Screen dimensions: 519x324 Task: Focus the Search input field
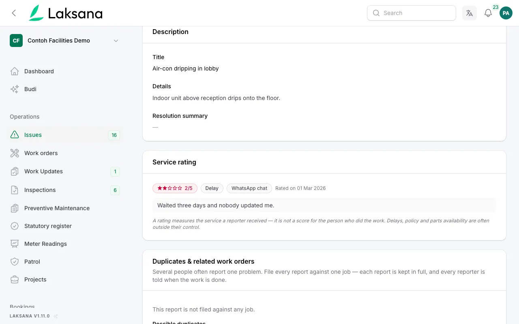point(412,13)
